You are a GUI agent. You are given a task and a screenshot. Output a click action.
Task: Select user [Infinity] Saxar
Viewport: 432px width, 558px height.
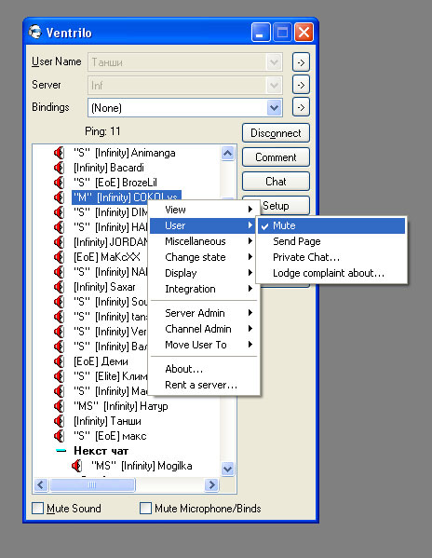[104, 287]
